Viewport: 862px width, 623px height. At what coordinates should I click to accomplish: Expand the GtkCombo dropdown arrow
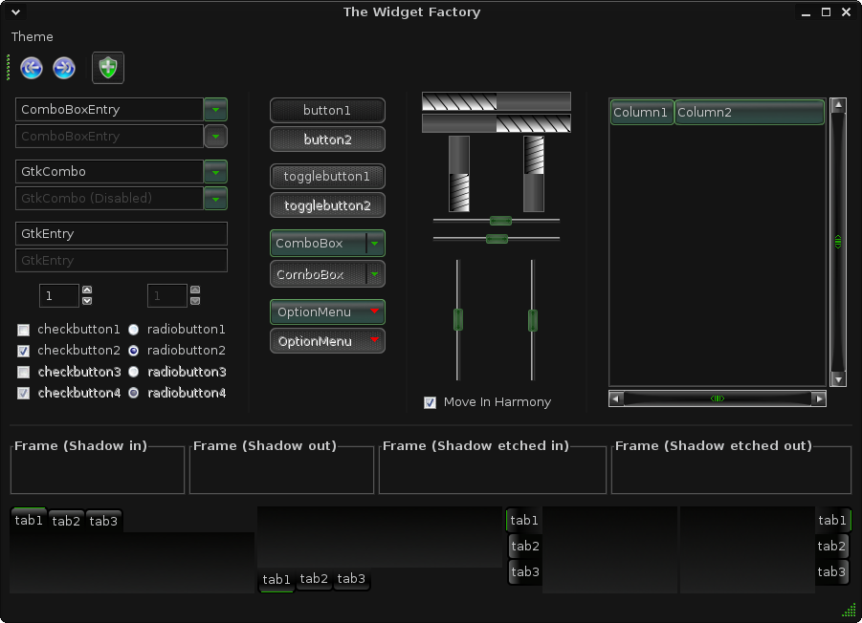tap(215, 172)
